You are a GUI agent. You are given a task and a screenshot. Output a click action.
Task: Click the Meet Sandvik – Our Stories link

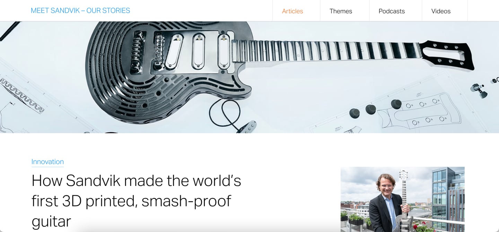80,10
